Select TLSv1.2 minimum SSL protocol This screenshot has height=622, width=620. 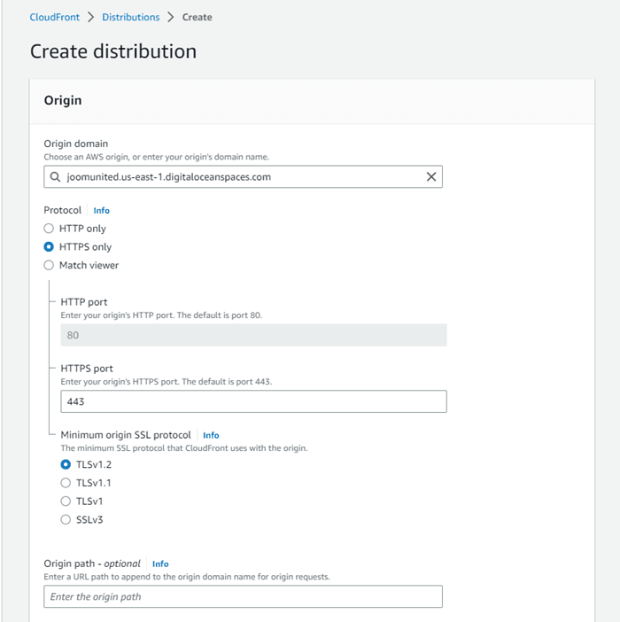click(66, 464)
